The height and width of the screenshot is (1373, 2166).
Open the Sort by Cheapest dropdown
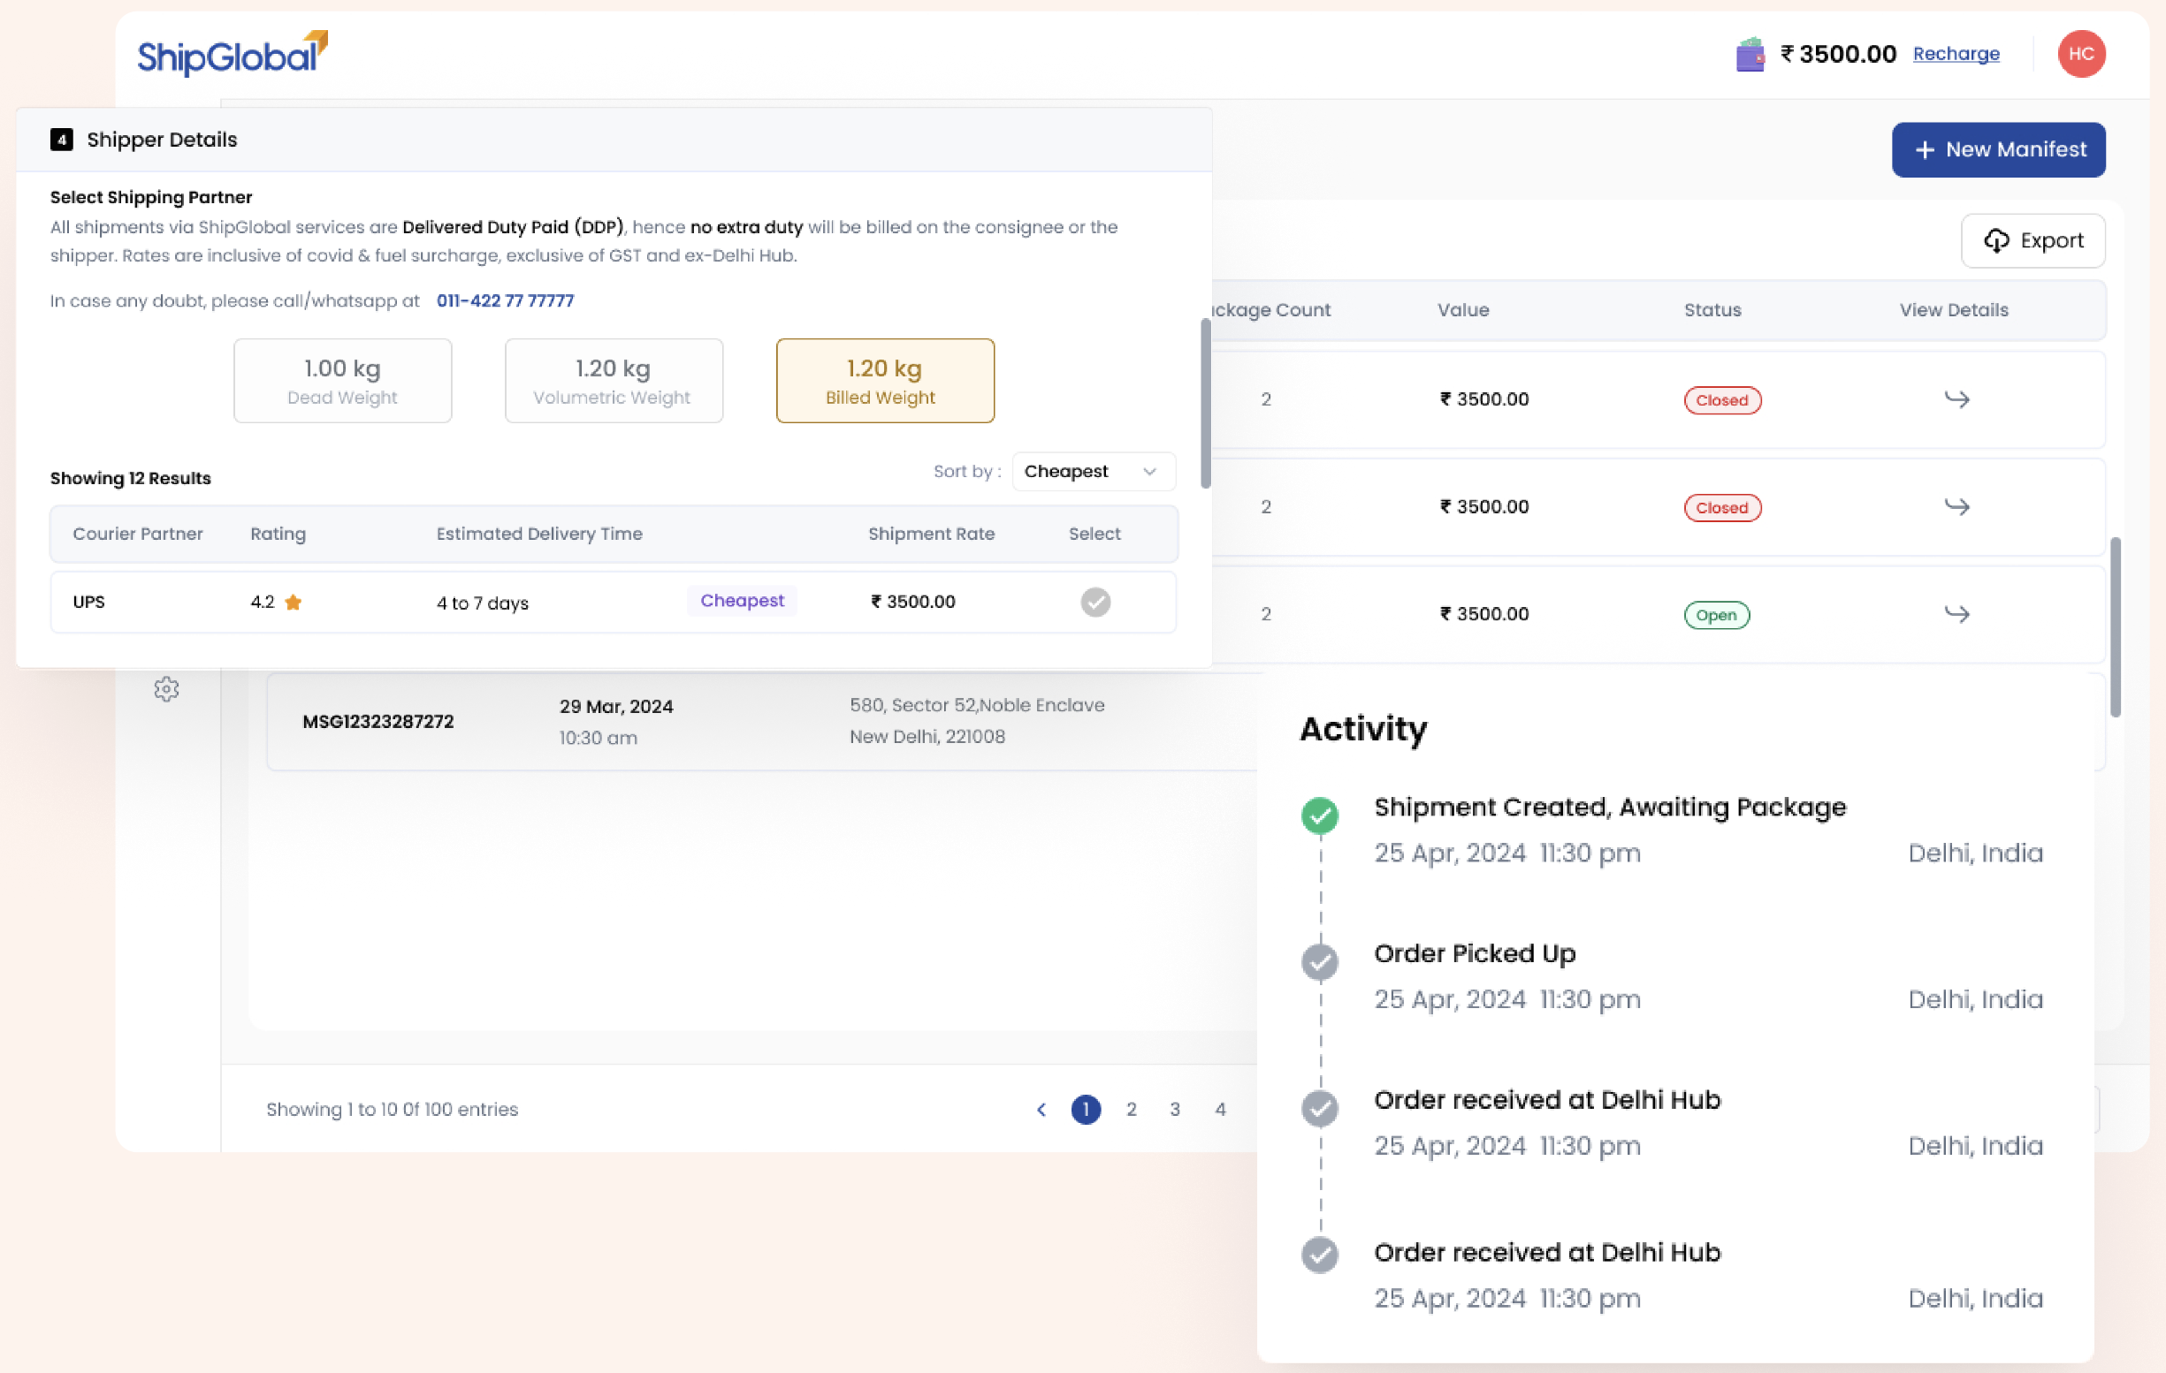(1093, 471)
